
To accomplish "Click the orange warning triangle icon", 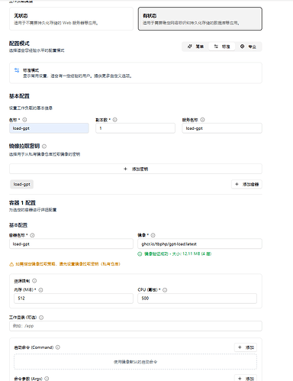I will (11, 264).
